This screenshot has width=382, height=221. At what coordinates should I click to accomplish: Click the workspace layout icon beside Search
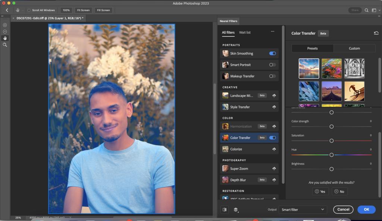pyautogui.click(x=374, y=10)
